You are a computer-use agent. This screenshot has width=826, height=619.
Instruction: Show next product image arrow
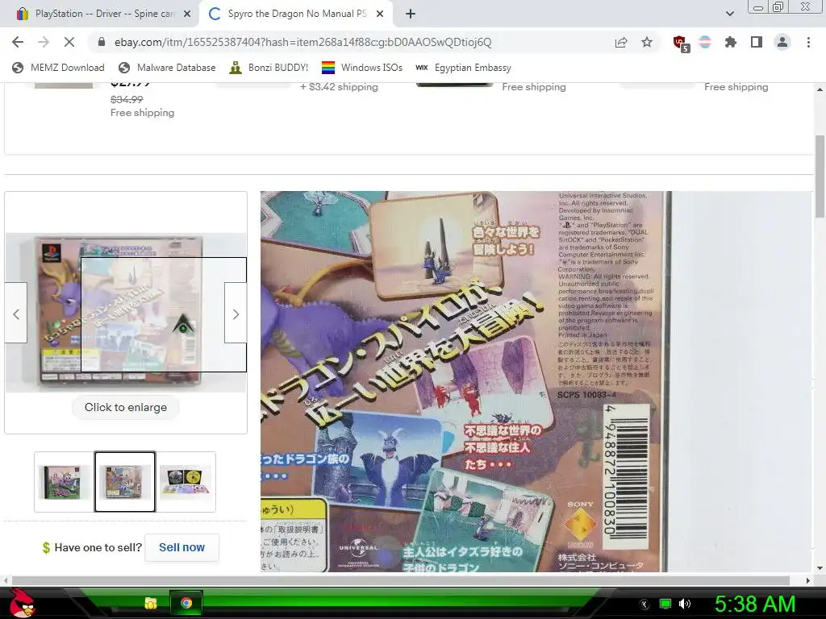(x=236, y=314)
